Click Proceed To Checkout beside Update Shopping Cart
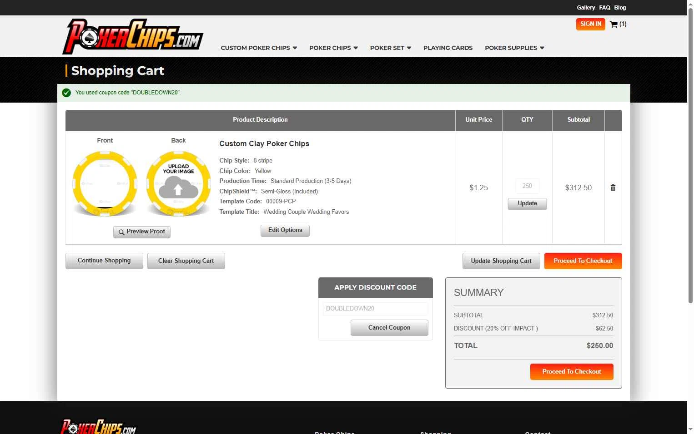The width and height of the screenshot is (694, 434). [x=583, y=261]
